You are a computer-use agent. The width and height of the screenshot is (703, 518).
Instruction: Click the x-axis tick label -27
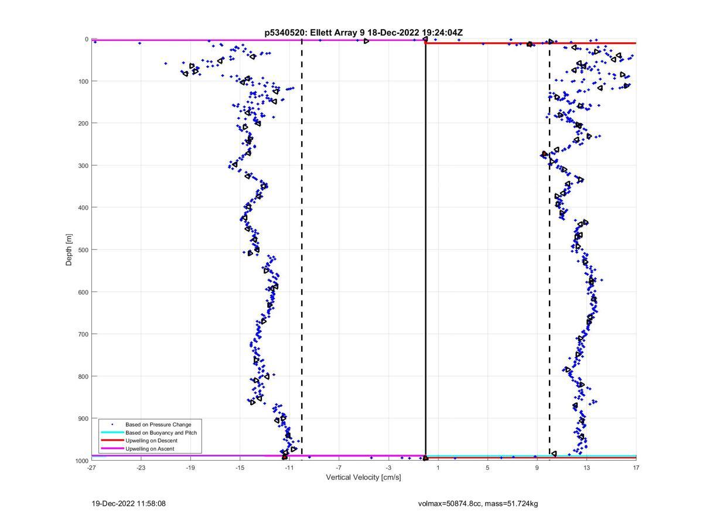[x=91, y=468]
